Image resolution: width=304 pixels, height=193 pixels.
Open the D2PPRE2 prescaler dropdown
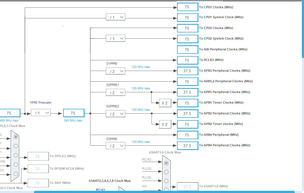click(x=116, y=114)
